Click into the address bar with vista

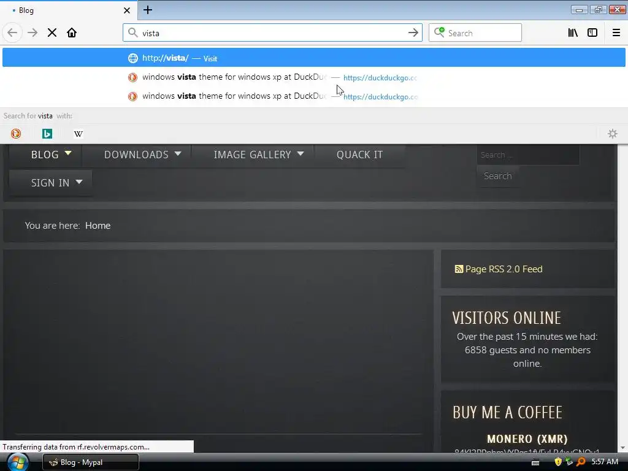pyautogui.click(x=272, y=33)
